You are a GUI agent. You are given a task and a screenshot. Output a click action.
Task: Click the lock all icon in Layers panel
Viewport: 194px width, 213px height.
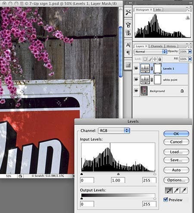coord(160,59)
